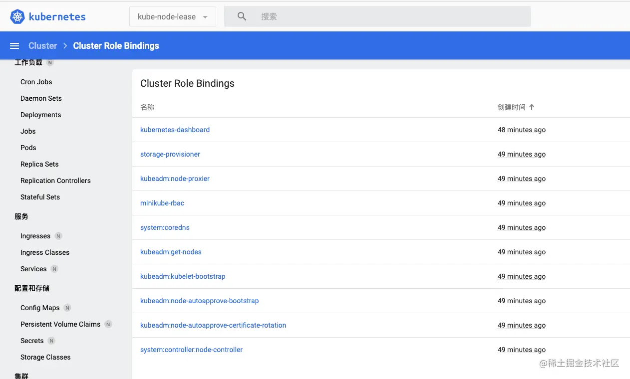Sort by the 名称 column header
The height and width of the screenshot is (379, 630).
pyautogui.click(x=147, y=107)
